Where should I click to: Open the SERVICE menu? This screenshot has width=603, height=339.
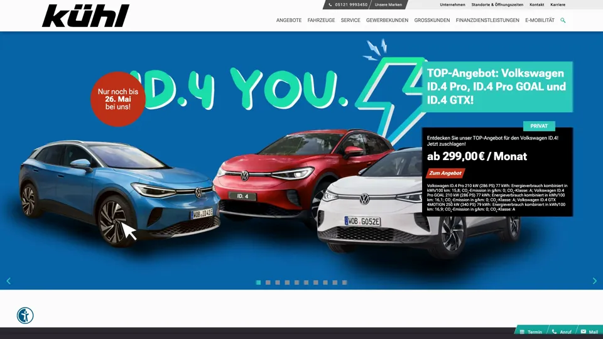(x=350, y=20)
